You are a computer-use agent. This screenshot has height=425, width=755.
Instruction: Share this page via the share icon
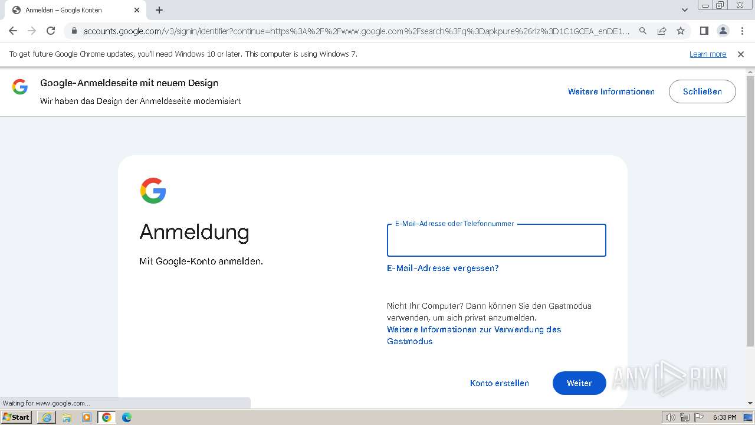pyautogui.click(x=662, y=31)
